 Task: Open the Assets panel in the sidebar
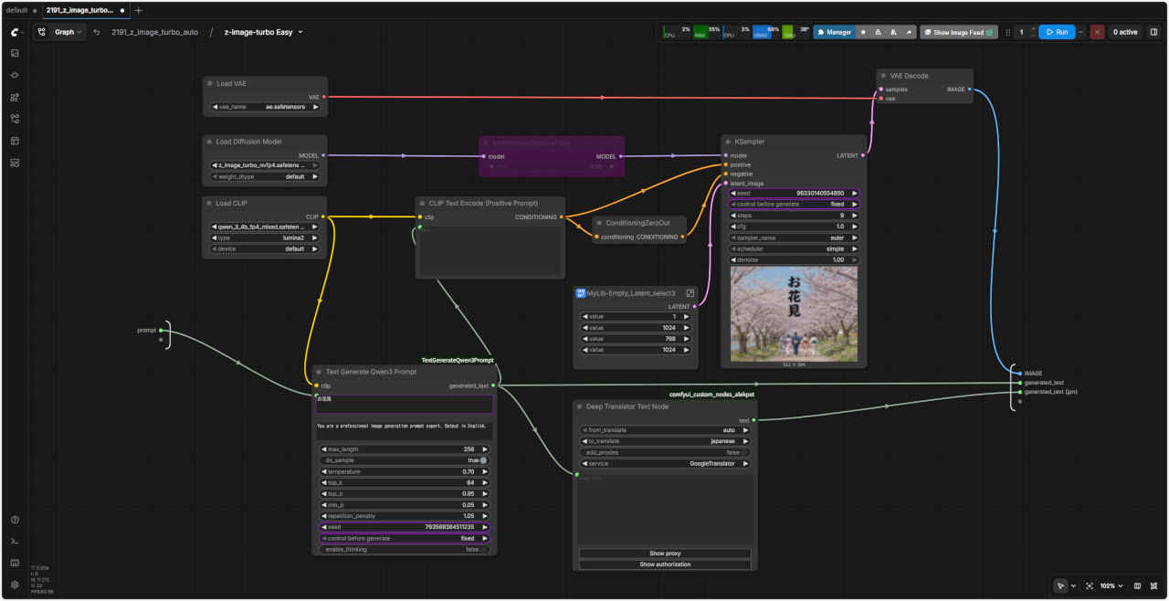[x=15, y=53]
